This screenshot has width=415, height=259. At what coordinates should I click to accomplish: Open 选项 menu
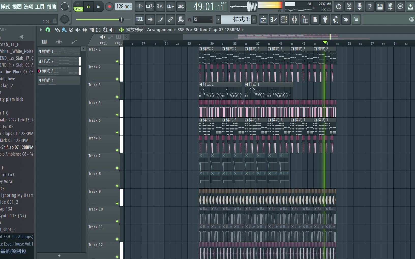coord(28,7)
